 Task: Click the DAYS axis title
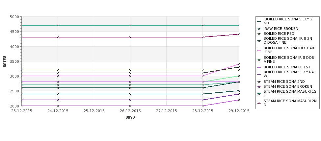coord(130,118)
